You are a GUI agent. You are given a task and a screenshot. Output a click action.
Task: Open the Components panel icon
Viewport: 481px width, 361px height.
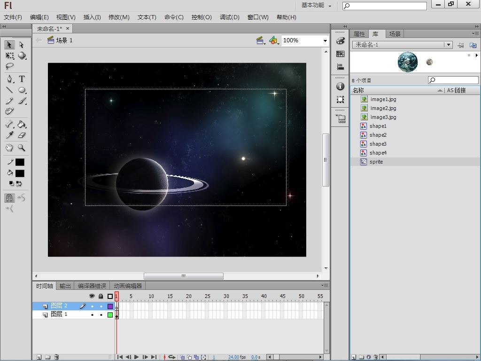tap(341, 118)
